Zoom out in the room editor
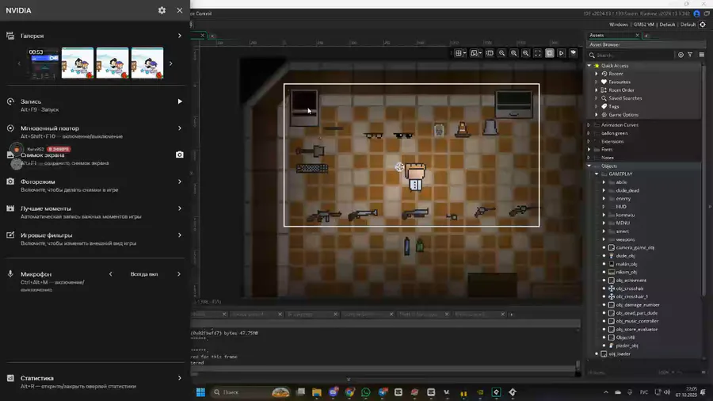 pyautogui.click(x=502, y=53)
